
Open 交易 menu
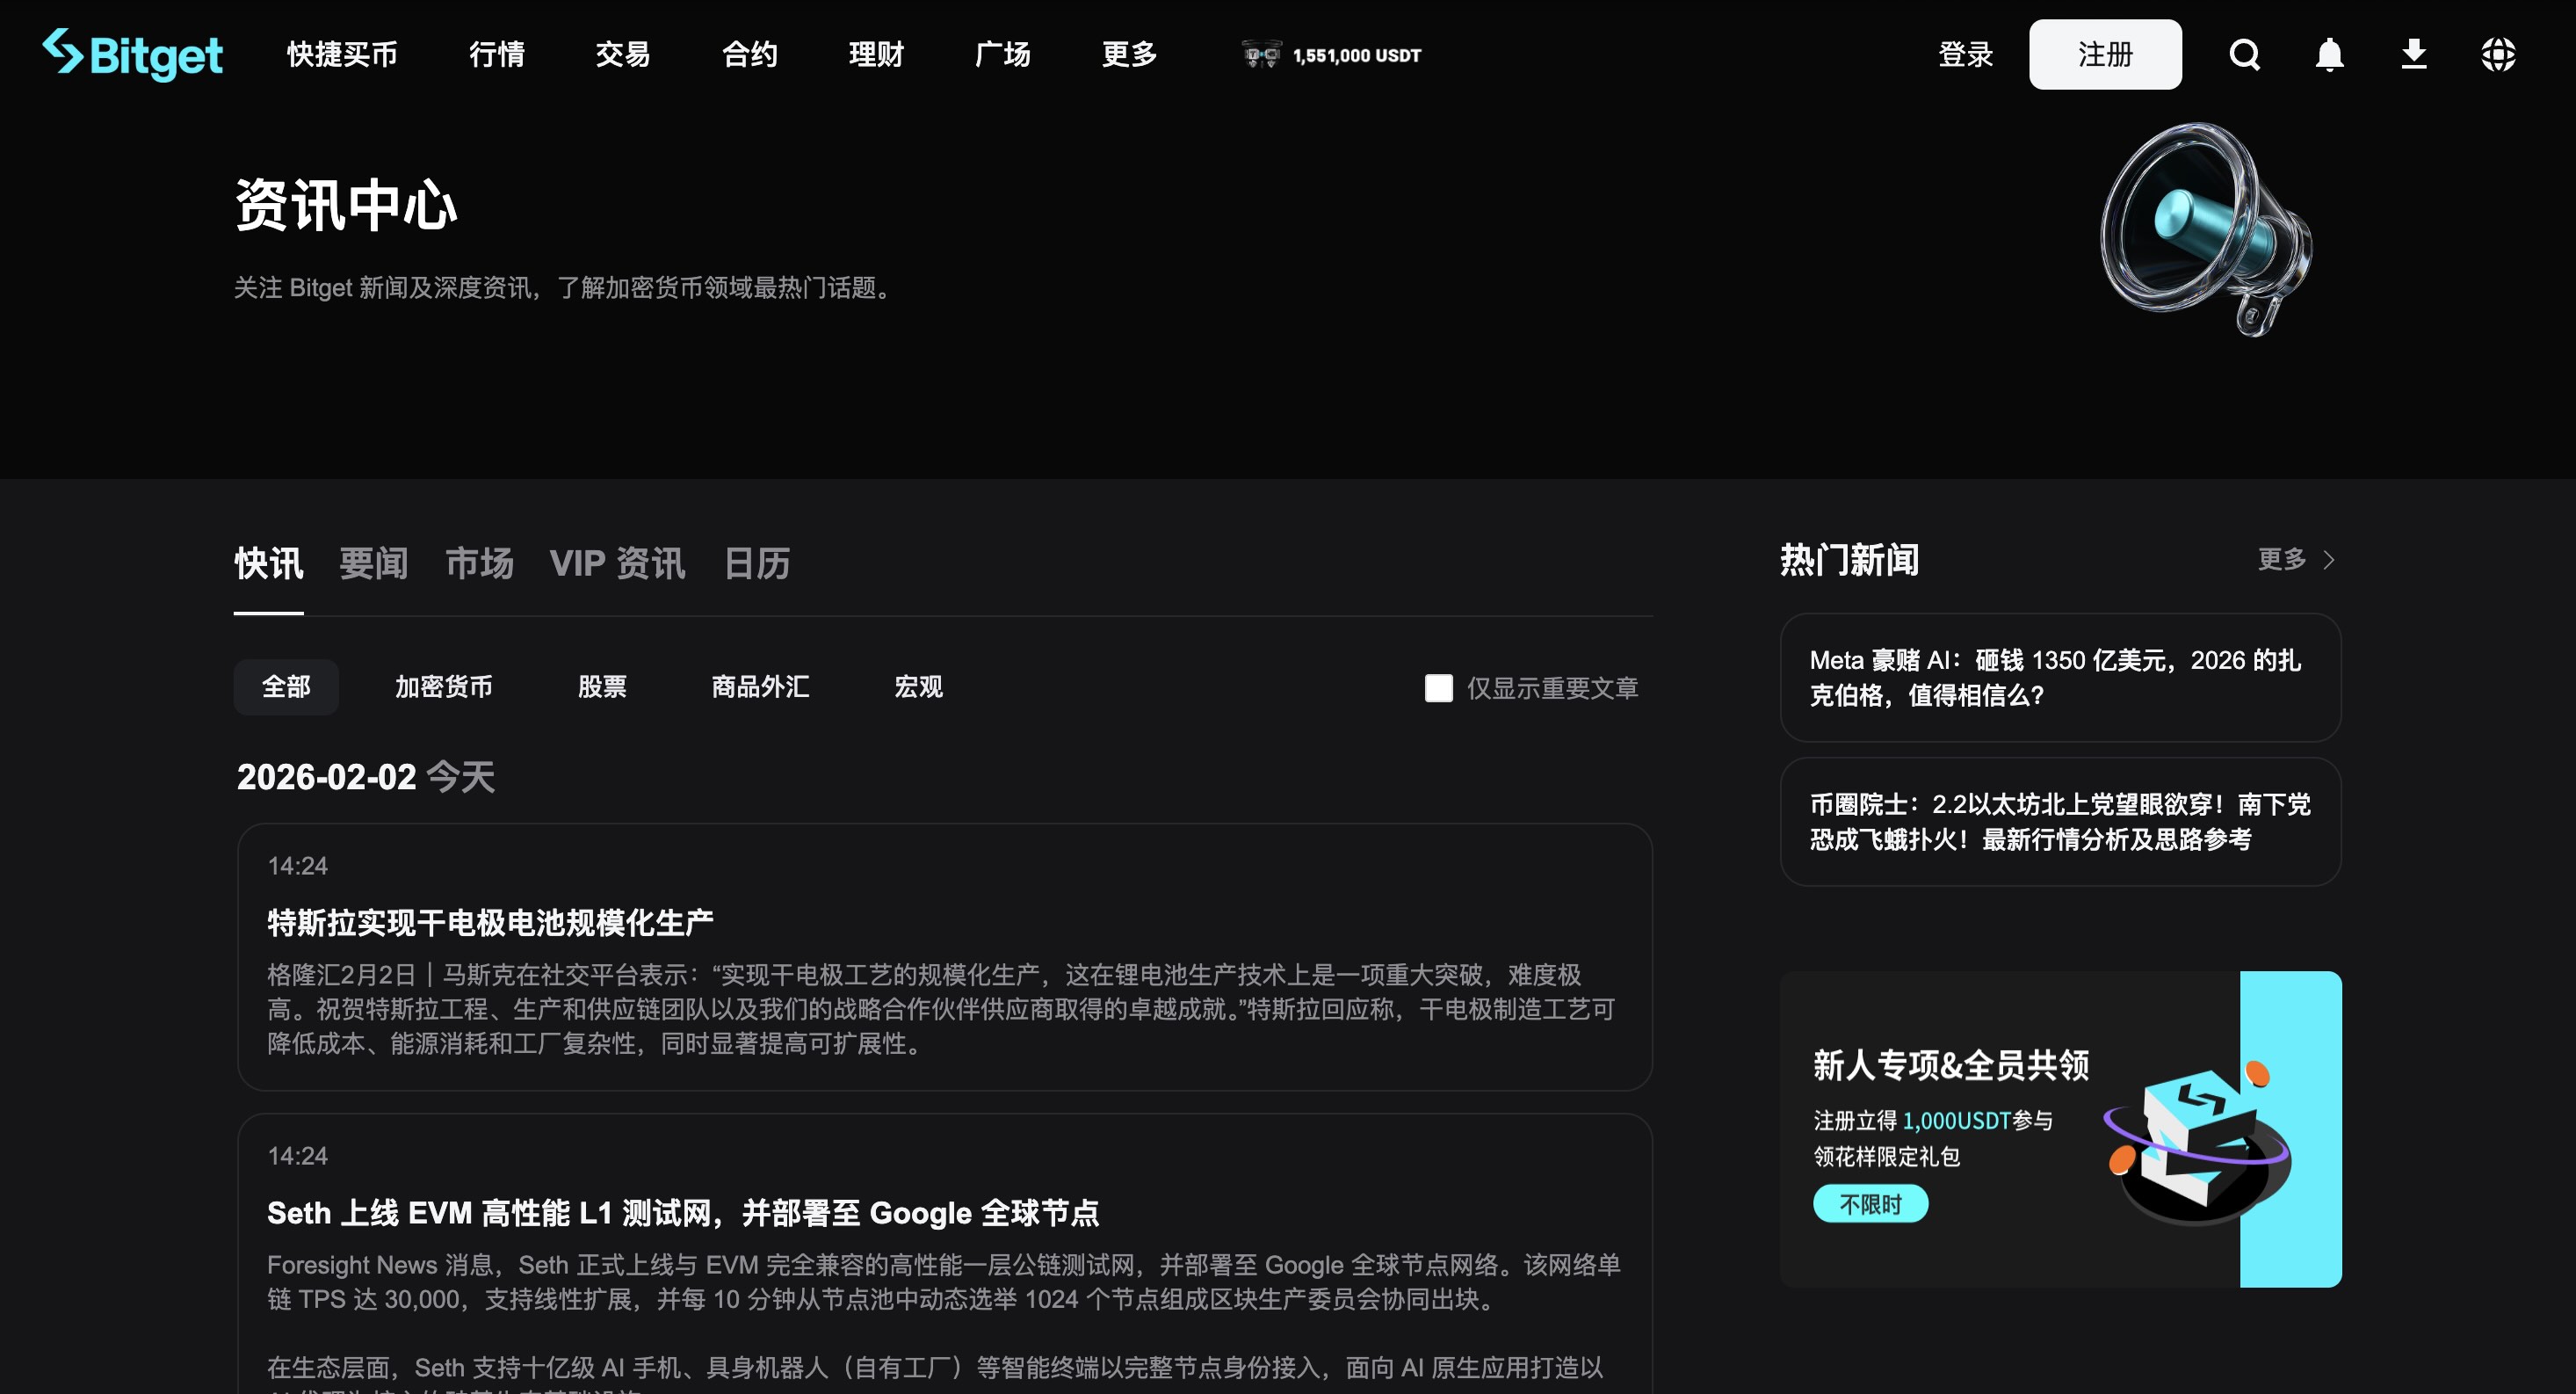[x=623, y=54]
